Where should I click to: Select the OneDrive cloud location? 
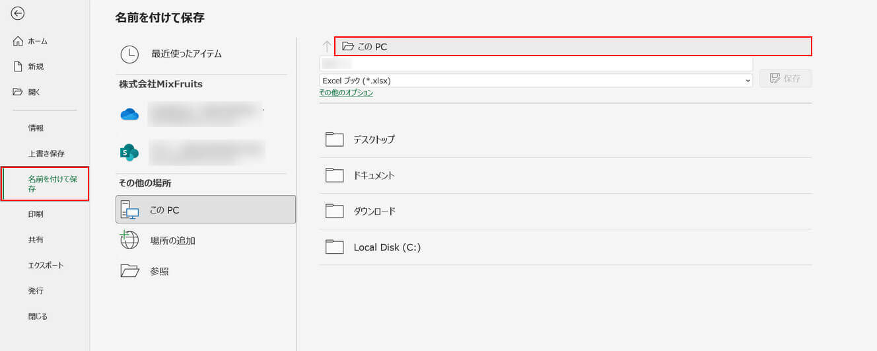click(x=129, y=114)
